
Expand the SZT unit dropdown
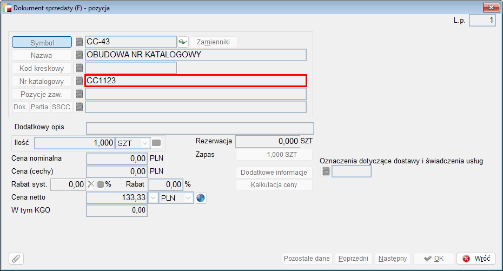(144, 143)
